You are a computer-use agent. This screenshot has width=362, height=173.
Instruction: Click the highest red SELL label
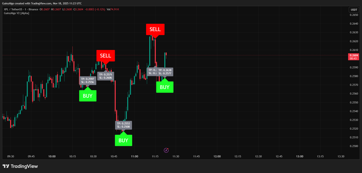pos(155,29)
